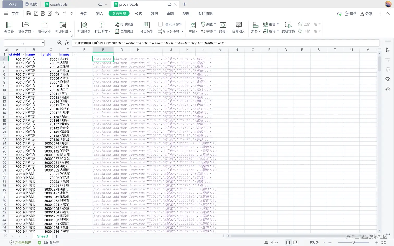Select column F header
The width and height of the screenshot is (394, 246).
103,50
